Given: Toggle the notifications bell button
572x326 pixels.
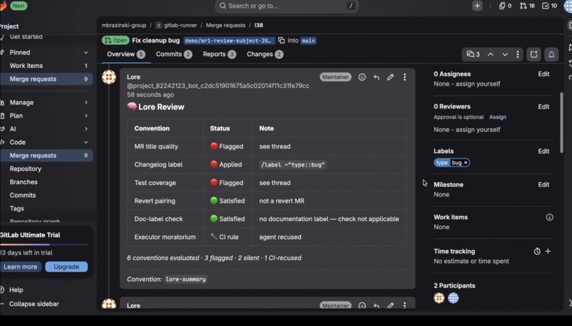Looking at the screenshot, I should 551,55.
